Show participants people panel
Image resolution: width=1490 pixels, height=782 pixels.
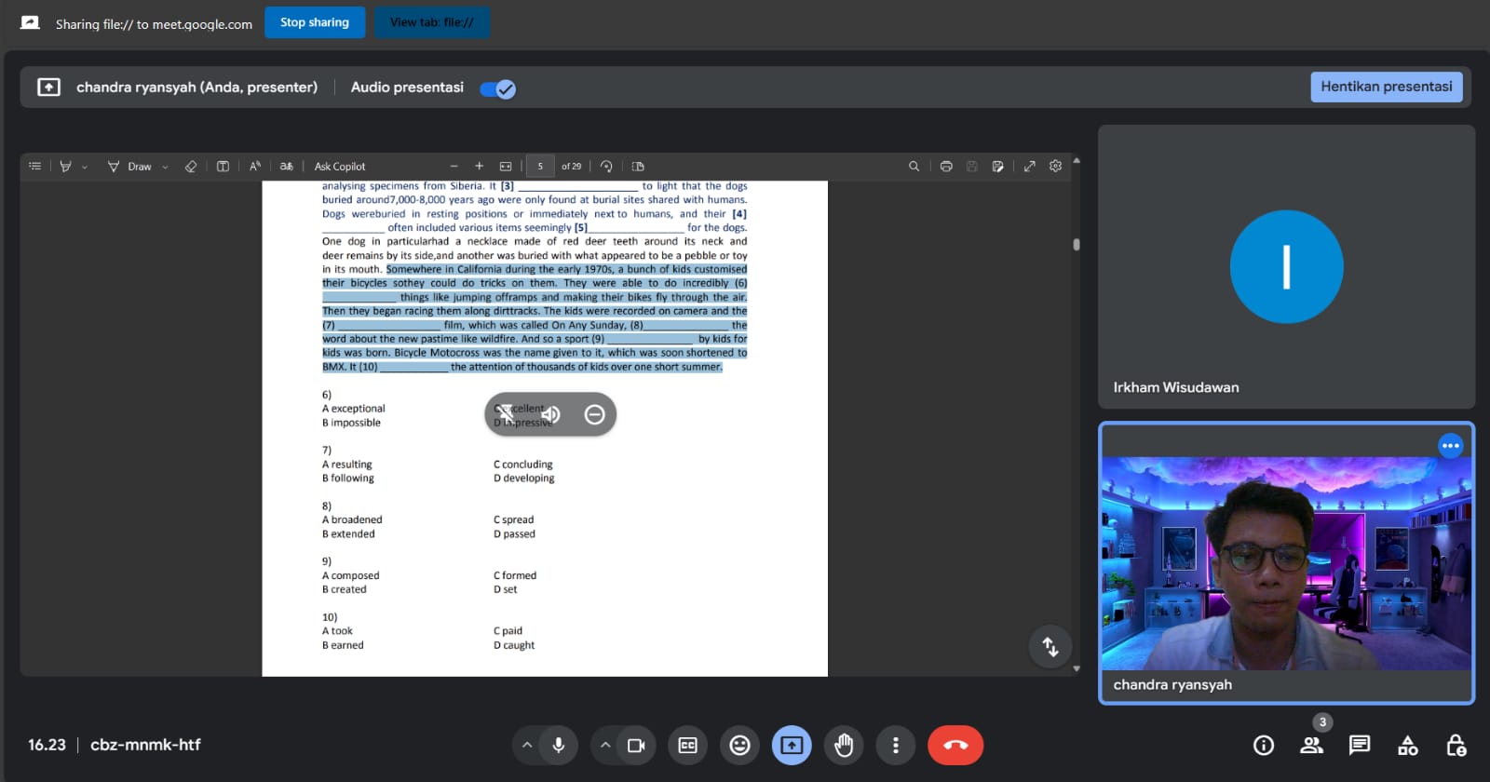(1312, 745)
